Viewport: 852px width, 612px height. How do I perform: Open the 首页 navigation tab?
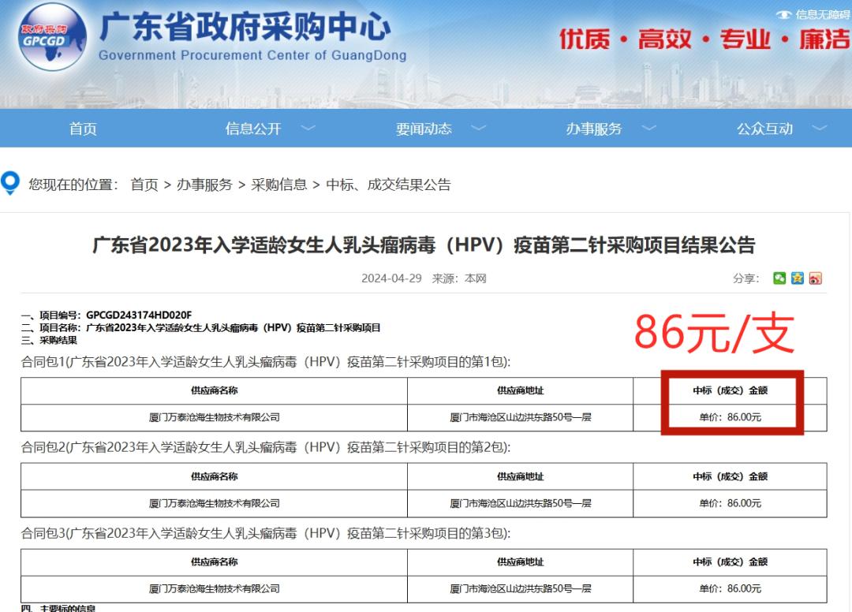[x=83, y=129]
